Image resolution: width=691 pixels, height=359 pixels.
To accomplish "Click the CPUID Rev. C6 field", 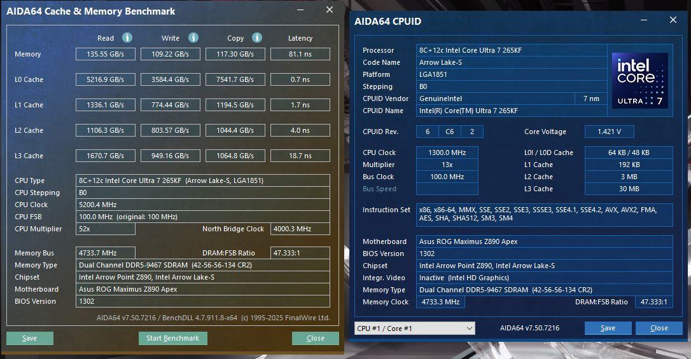I will point(449,132).
